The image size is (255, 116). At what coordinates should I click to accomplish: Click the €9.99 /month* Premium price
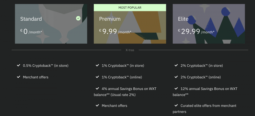tap(115, 32)
